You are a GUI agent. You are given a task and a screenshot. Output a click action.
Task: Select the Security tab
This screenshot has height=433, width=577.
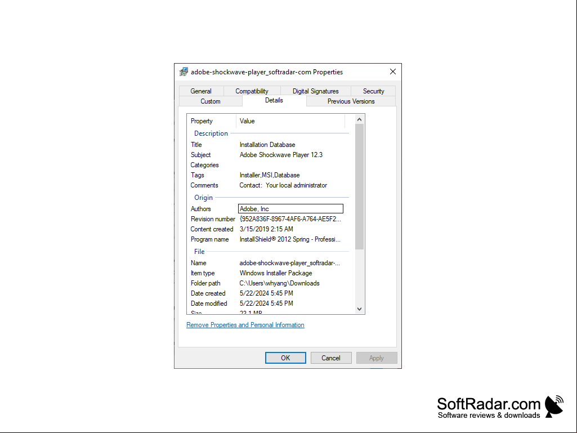pyautogui.click(x=374, y=91)
